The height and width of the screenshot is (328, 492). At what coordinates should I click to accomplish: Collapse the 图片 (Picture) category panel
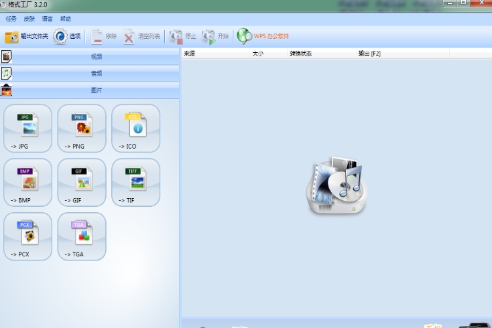(x=96, y=90)
